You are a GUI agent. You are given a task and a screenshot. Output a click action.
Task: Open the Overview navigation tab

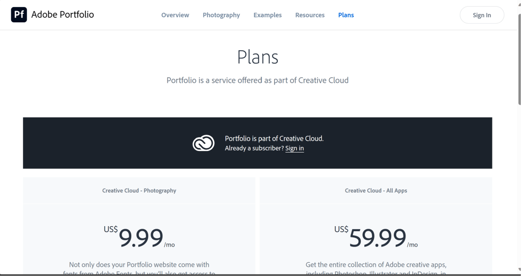(175, 15)
